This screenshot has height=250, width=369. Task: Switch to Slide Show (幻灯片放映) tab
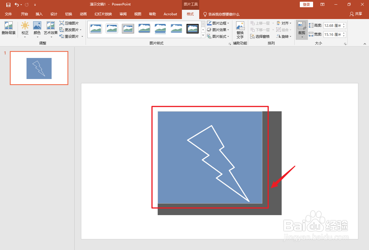click(x=103, y=14)
